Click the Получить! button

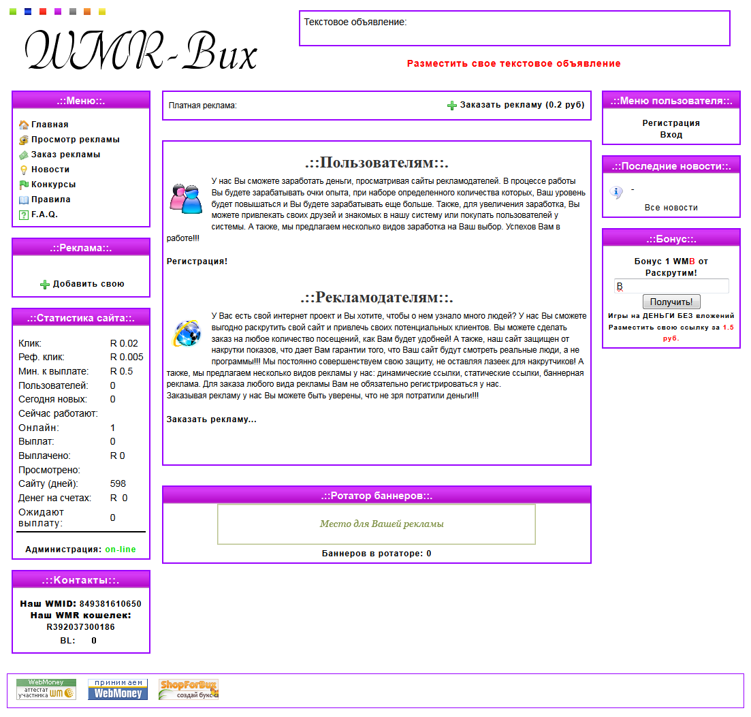coord(671,302)
